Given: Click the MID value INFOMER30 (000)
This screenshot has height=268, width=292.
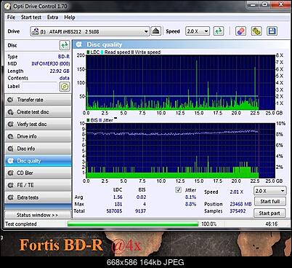Looking at the screenshot, I should click(51, 63).
